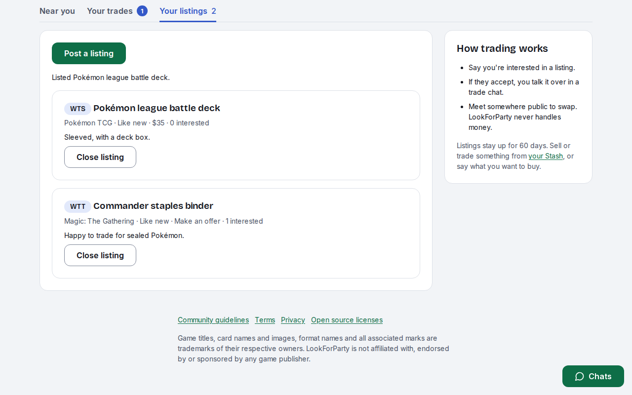Click the Post a listing button
The width and height of the screenshot is (632, 395).
pos(89,53)
